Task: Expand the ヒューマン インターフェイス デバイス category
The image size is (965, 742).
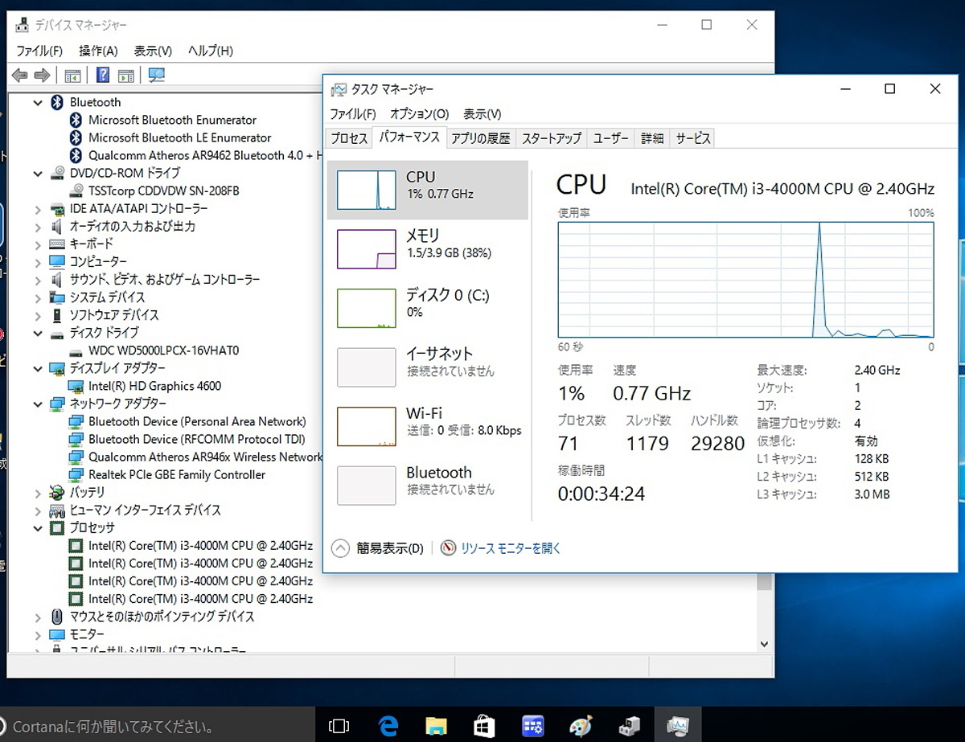Action: pyautogui.click(x=38, y=510)
